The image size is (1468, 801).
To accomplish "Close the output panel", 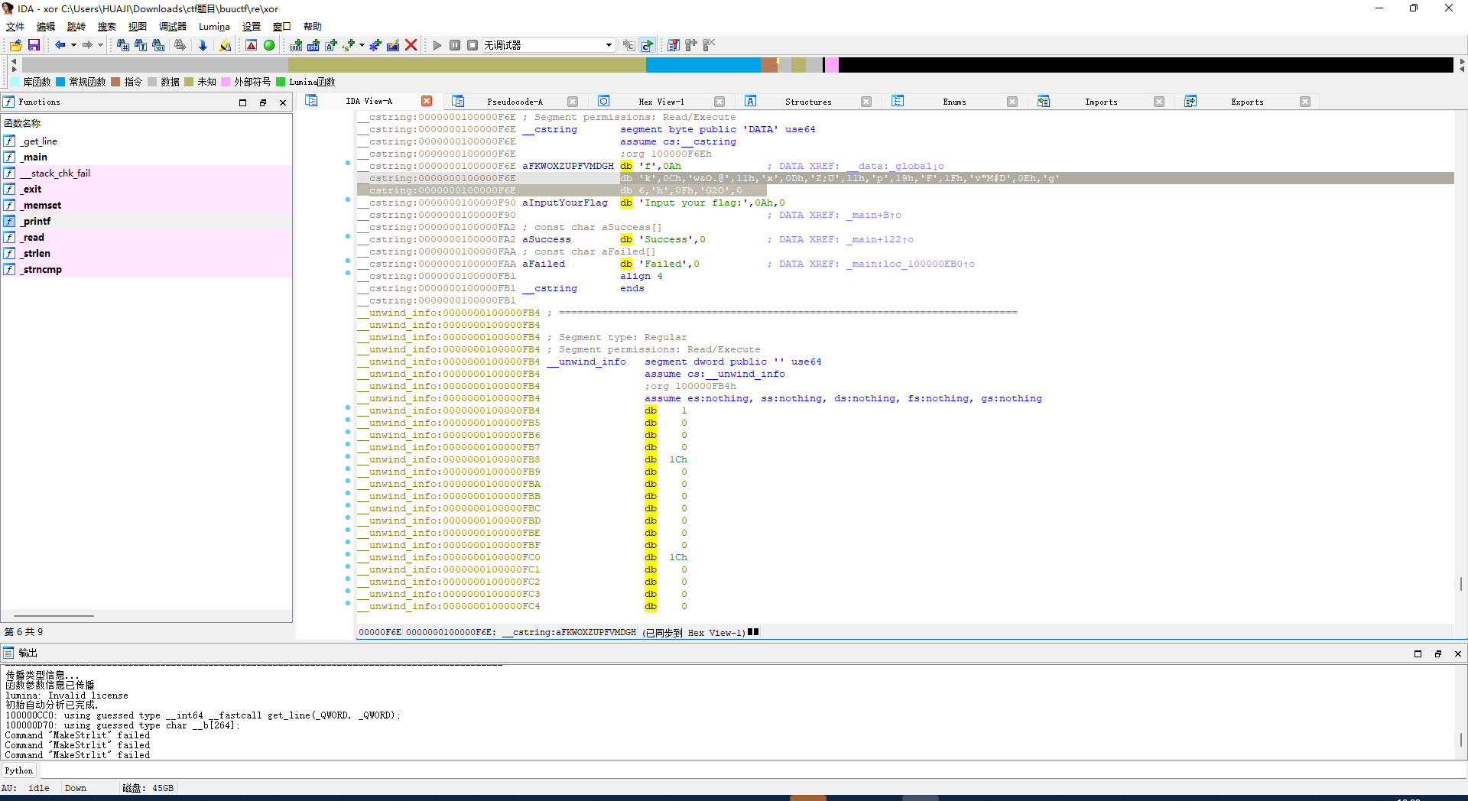I will point(1458,653).
